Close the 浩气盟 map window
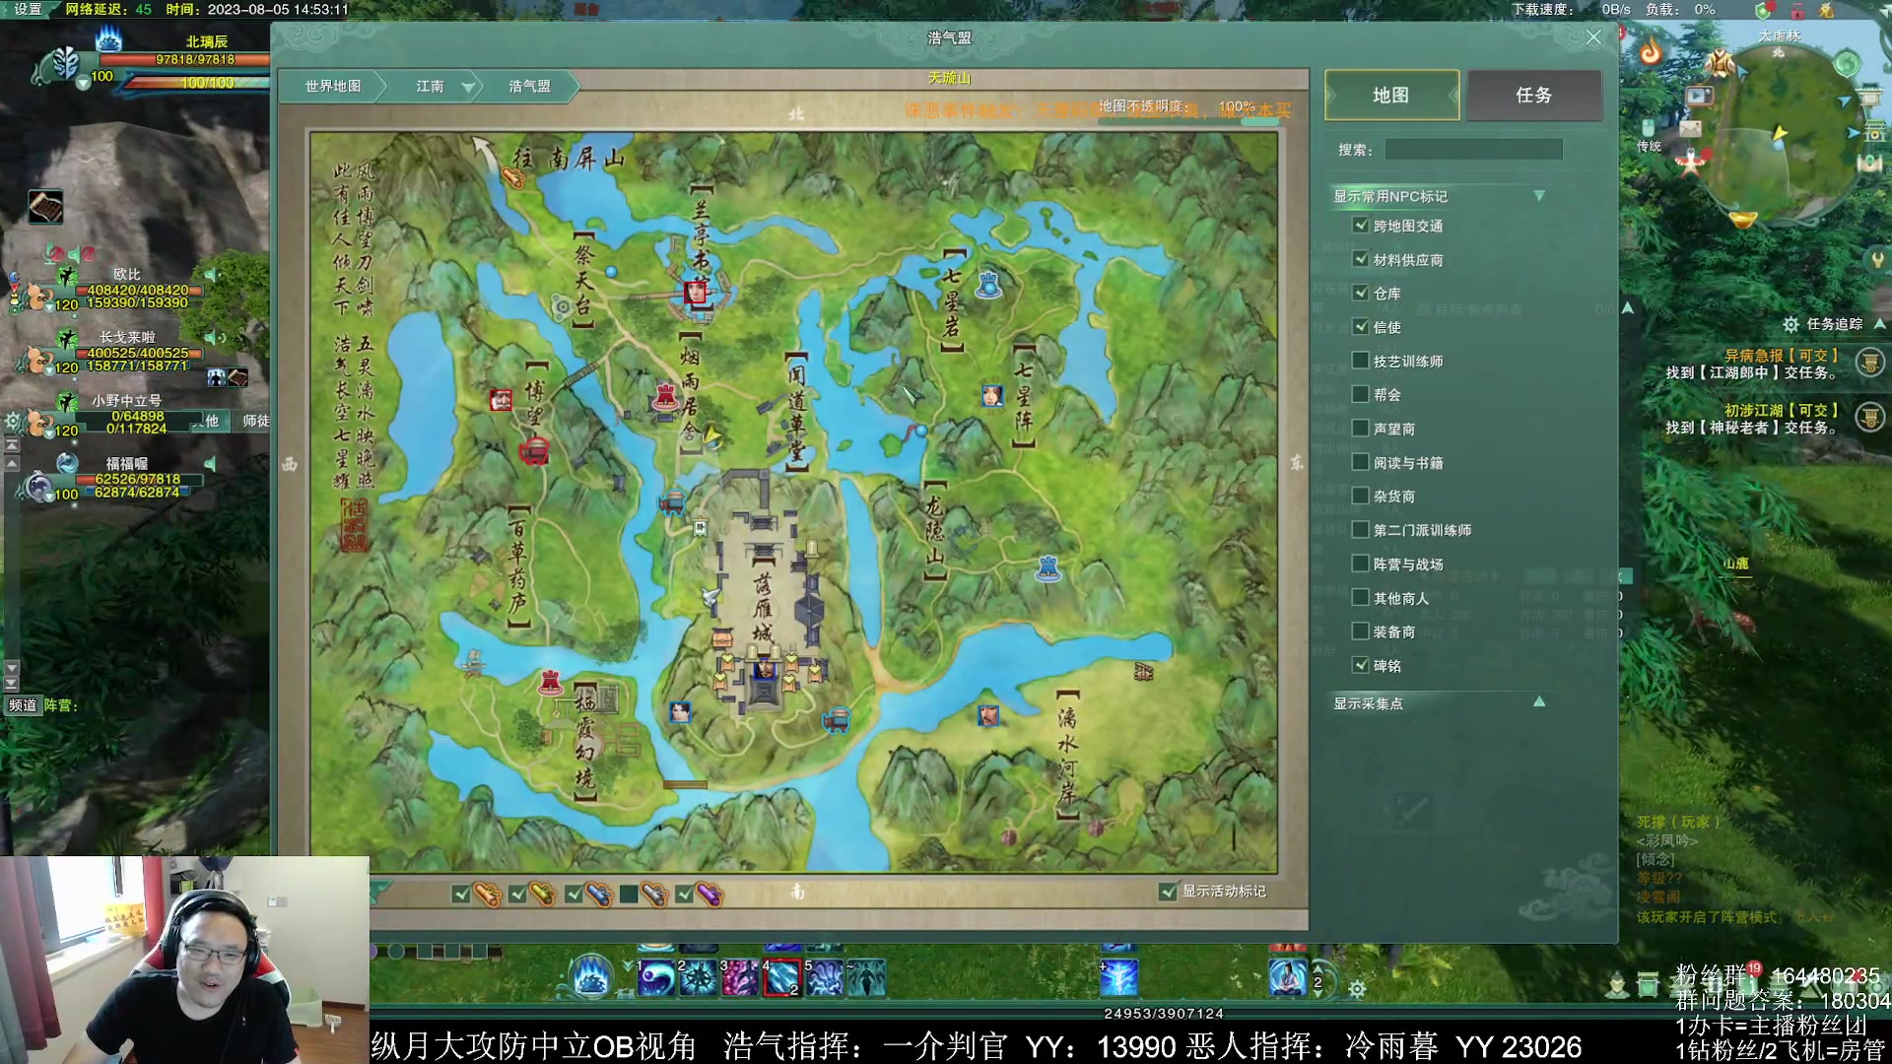 [x=1593, y=37]
